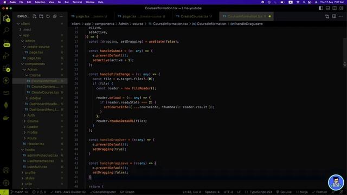Click the Ln 46, Col 4 cursor position
The width and height of the screenshot is (347, 195).
pyautogui.click(x=191, y=192)
